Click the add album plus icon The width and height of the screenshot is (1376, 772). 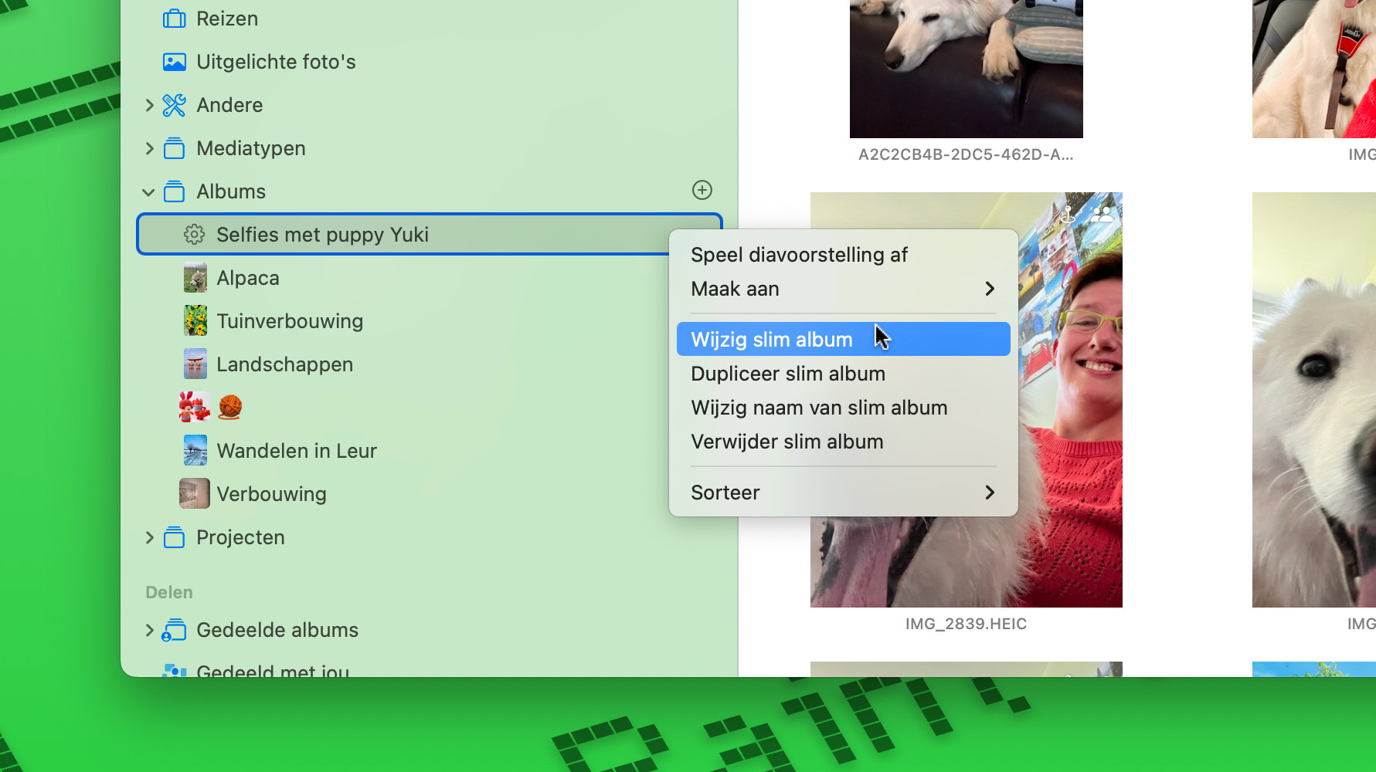702,190
